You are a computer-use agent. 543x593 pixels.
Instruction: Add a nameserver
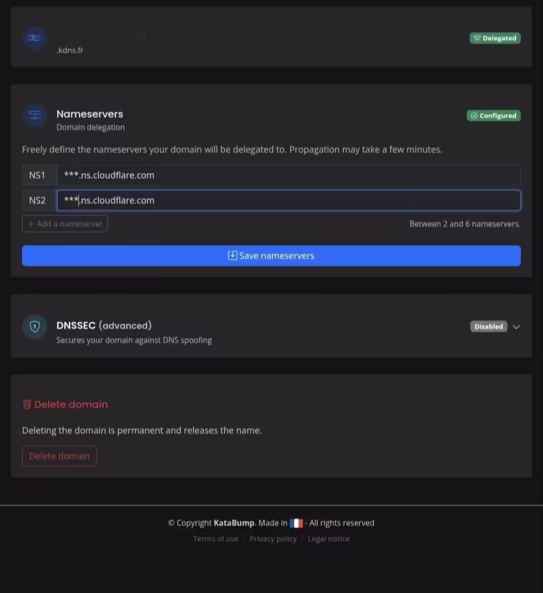65,224
